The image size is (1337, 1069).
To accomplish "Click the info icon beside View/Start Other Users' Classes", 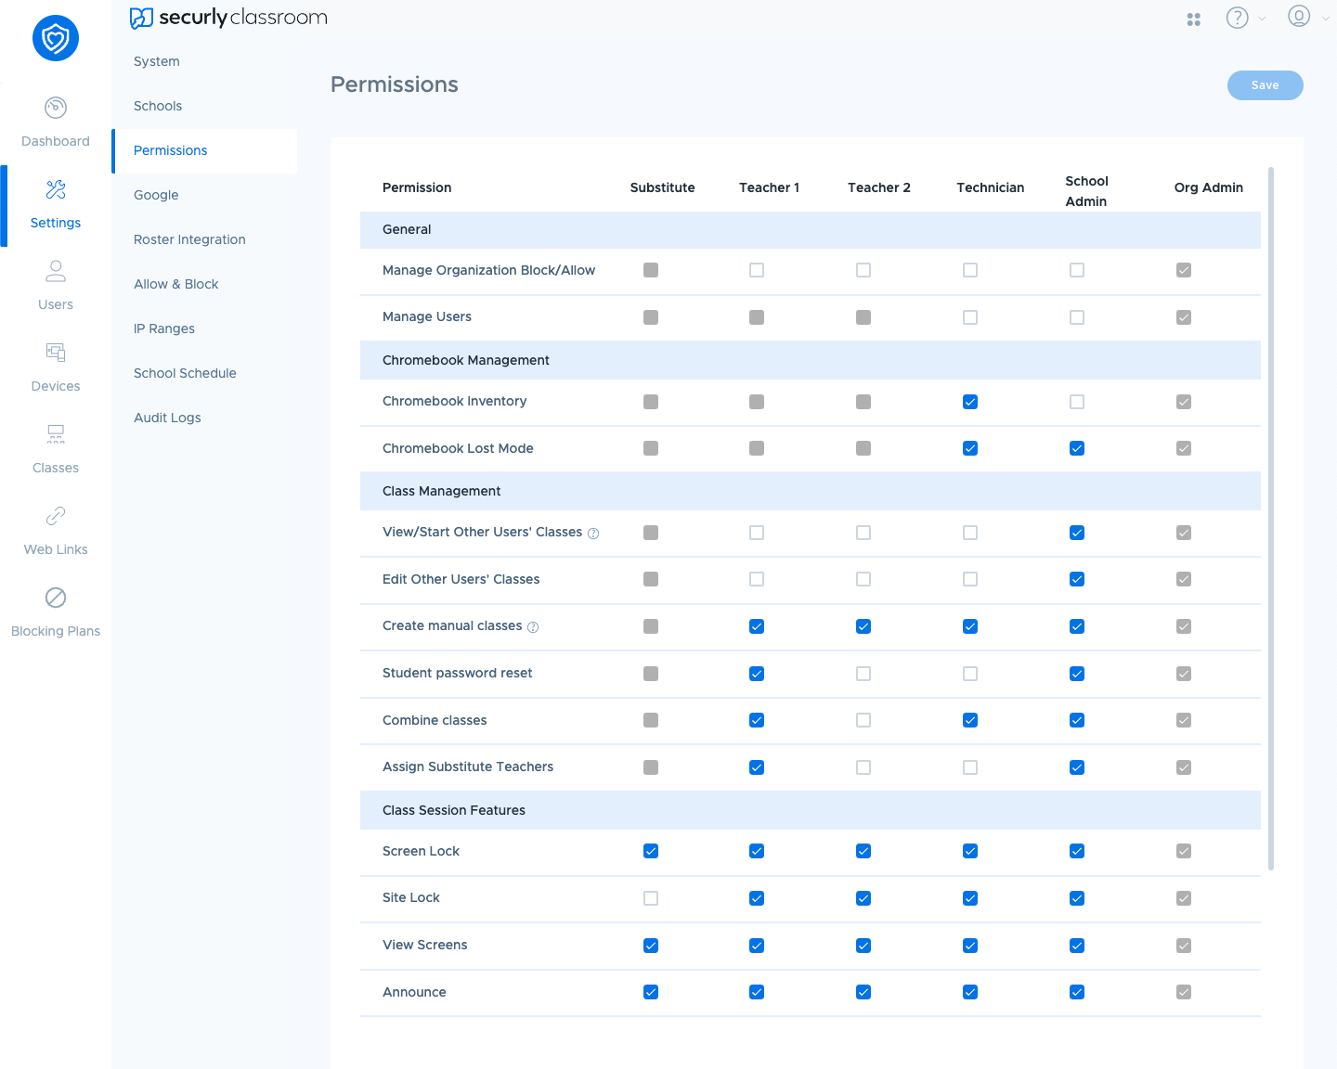I will [x=593, y=534].
